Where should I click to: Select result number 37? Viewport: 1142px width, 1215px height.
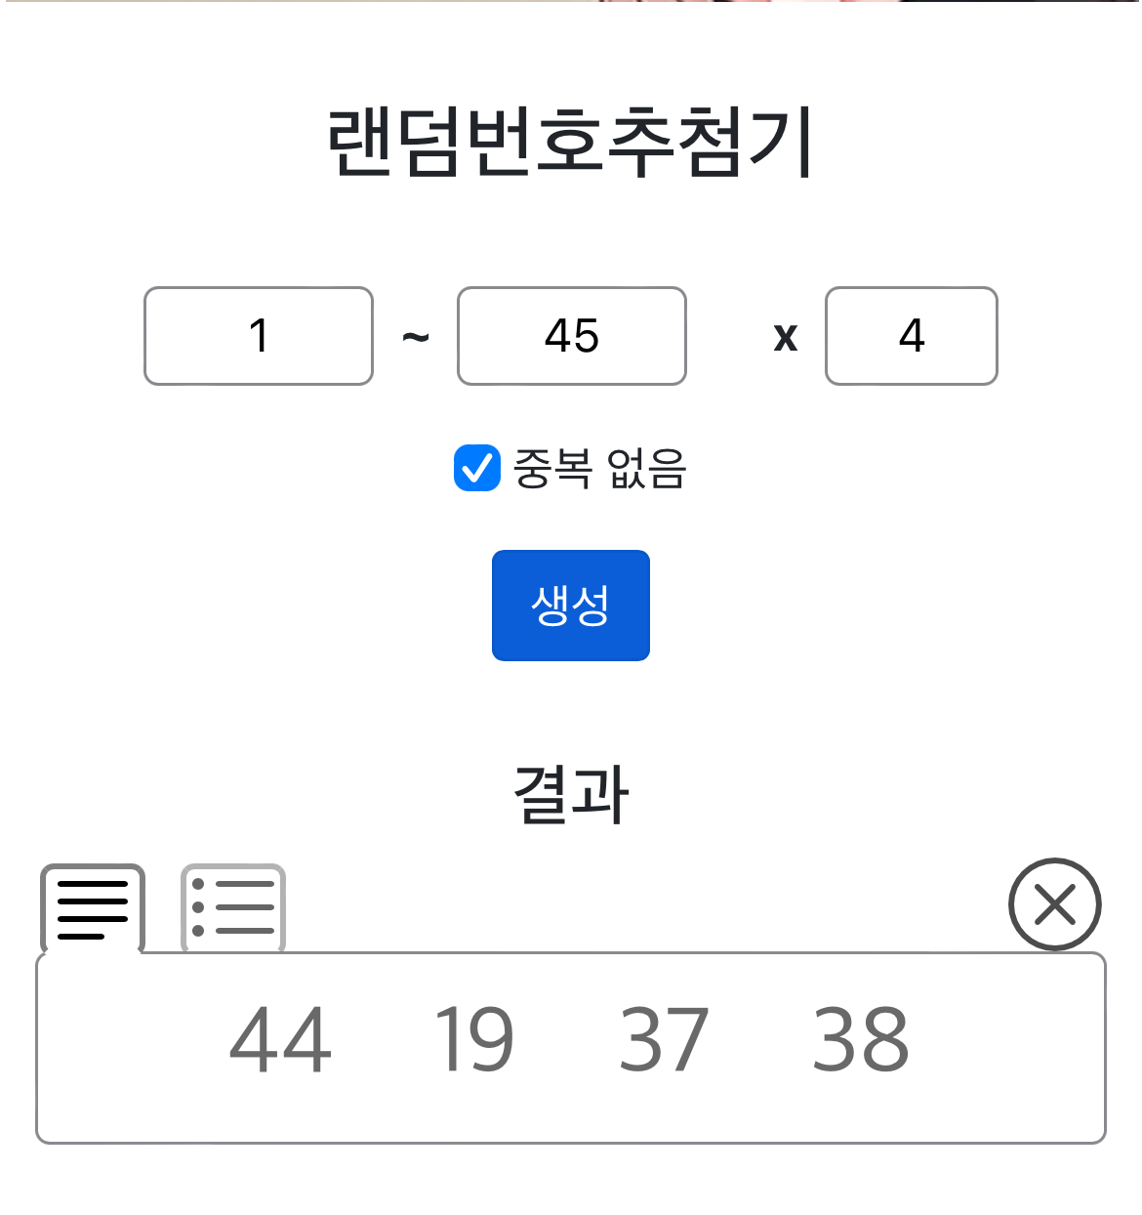(x=664, y=1040)
